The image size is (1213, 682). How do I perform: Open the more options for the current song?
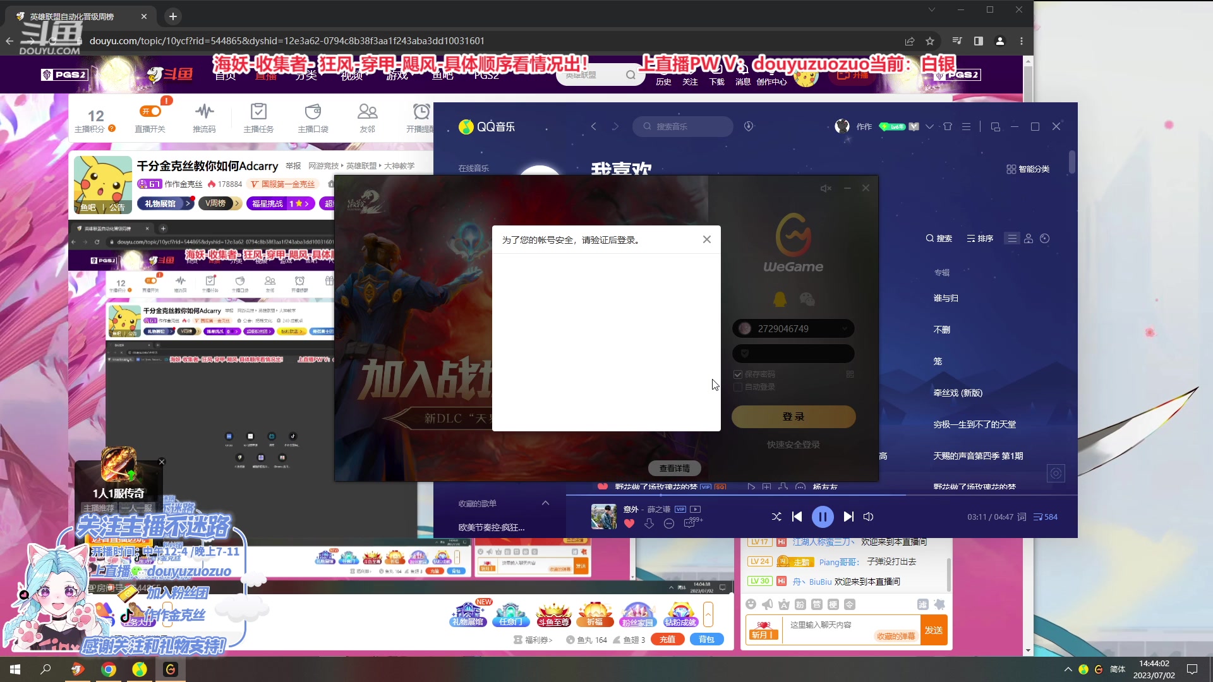click(669, 523)
